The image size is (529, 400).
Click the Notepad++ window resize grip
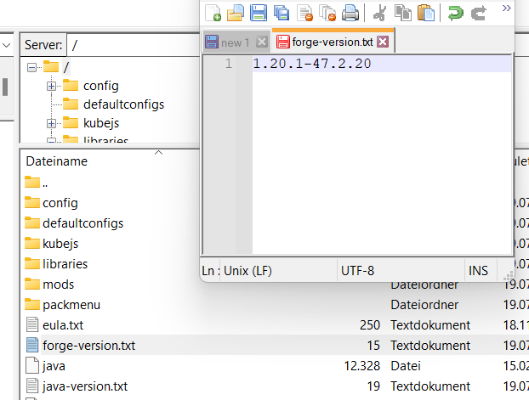click(509, 276)
